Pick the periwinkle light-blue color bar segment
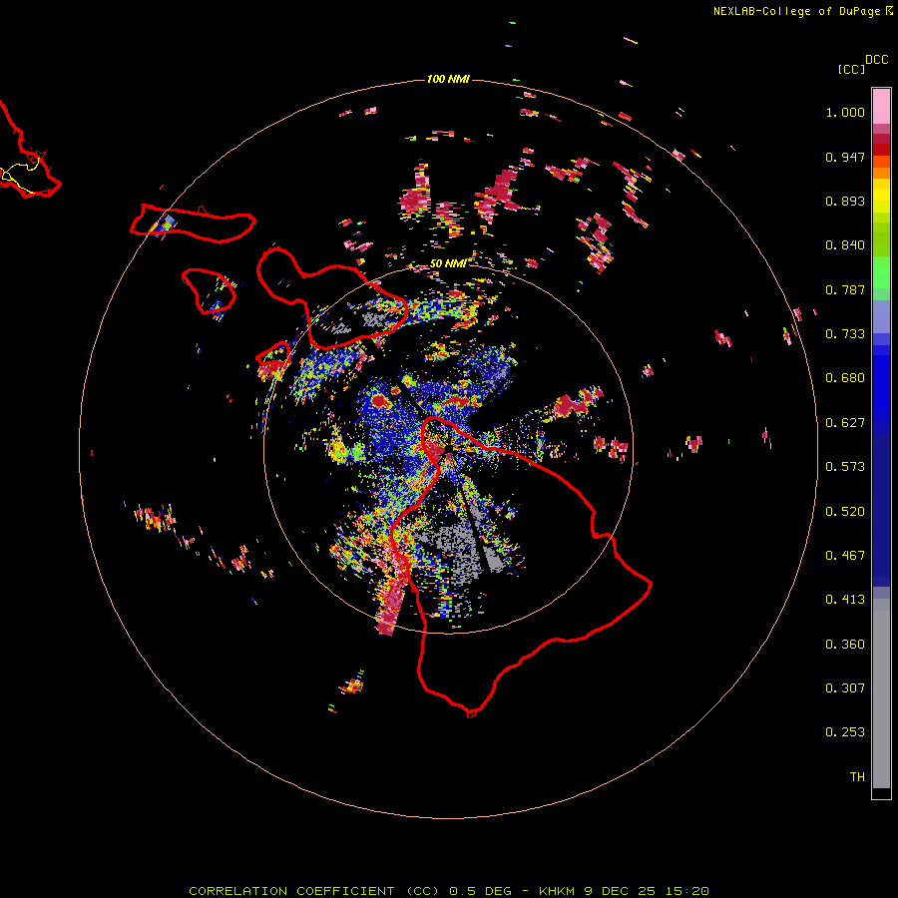This screenshot has width=898, height=898. click(x=881, y=316)
